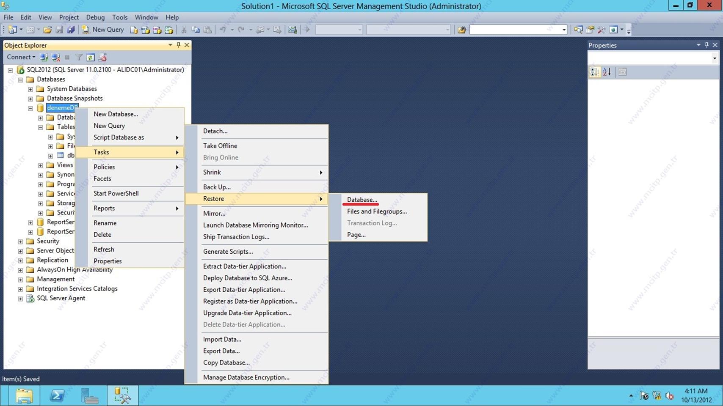Image resolution: width=723 pixels, height=406 pixels.
Task: Open PowerShell from taskbar
Action: point(57,396)
